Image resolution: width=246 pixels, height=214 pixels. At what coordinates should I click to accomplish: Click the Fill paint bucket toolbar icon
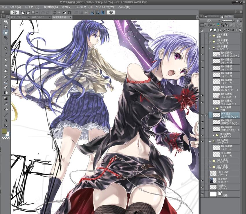pos(64,12)
